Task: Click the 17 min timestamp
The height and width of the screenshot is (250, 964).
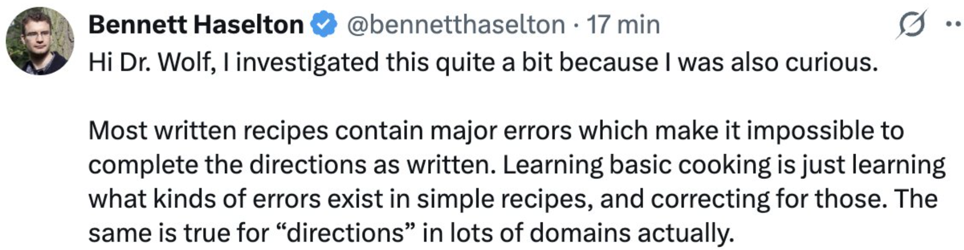Action: (x=623, y=25)
